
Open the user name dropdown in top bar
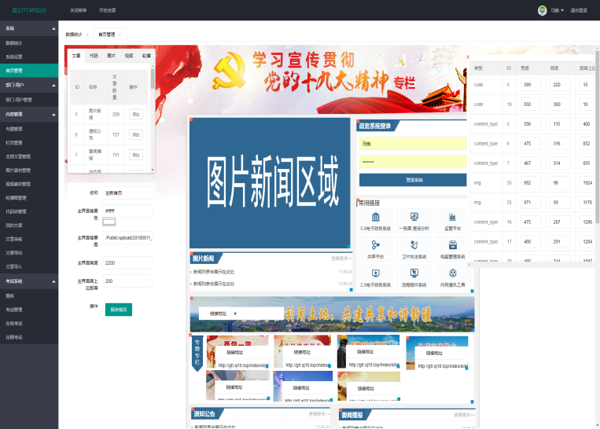pos(557,10)
